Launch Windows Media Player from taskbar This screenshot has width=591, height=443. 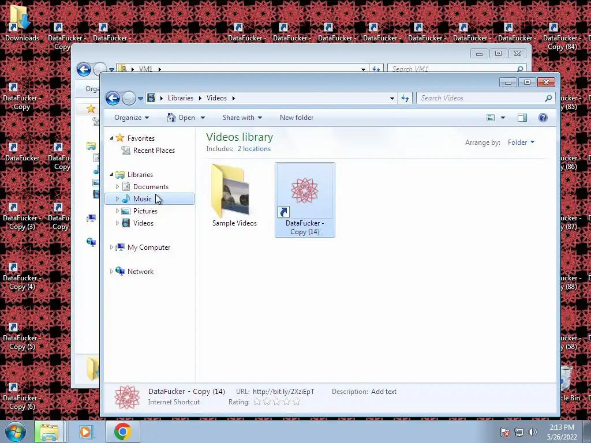85,431
